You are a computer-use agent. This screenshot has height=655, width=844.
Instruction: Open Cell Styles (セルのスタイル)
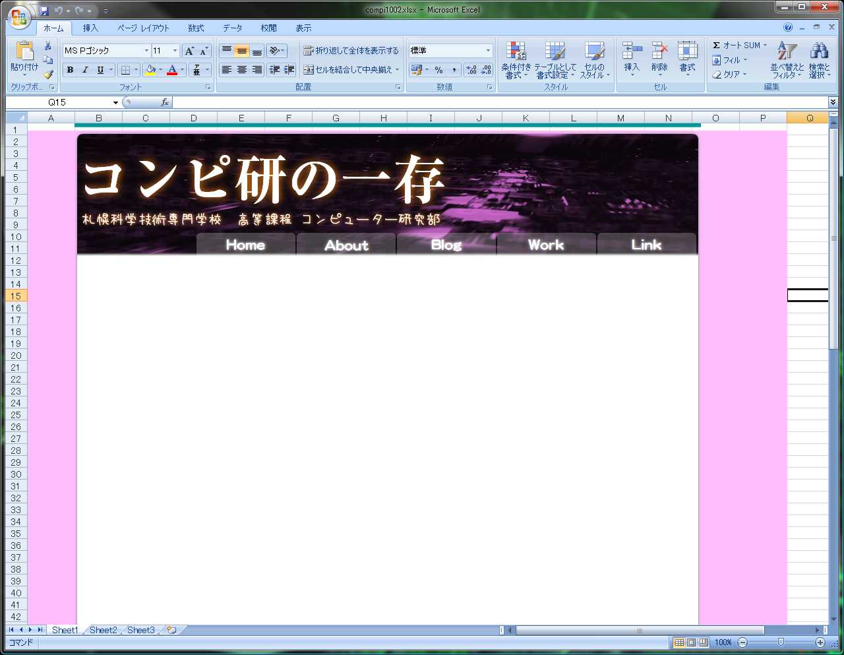pos(595,60)
